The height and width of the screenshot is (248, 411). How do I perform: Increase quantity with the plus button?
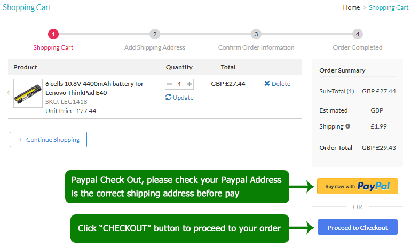click(x=189, y=84)
